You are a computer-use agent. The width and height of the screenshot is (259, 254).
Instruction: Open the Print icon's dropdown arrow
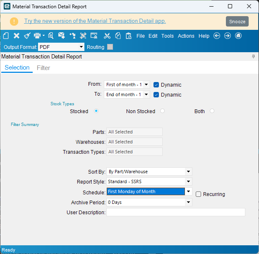tap(43, 35)
